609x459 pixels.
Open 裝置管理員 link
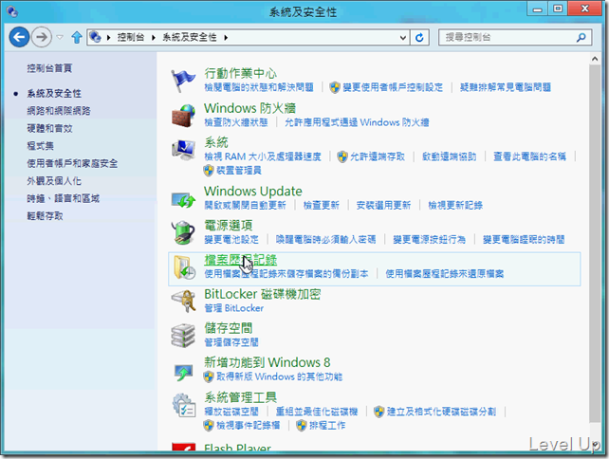[x=238, y=171]
